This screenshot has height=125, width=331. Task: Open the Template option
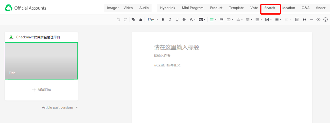pyautogui.click(x=236, y=8)
